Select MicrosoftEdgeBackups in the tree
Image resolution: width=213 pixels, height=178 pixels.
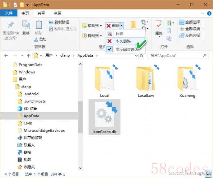(x=41, y=130)
